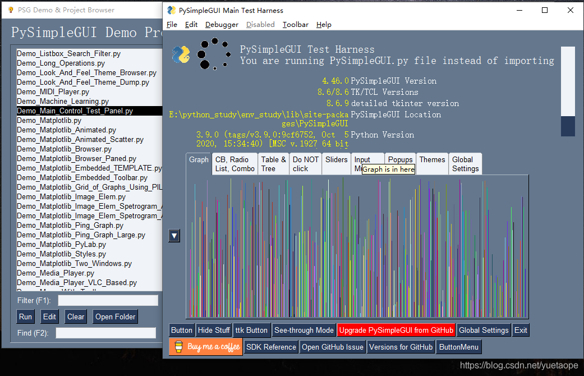
Task: Select Demo_Matplotlib_Ping_Graph.py
Action: pos(89,226)
